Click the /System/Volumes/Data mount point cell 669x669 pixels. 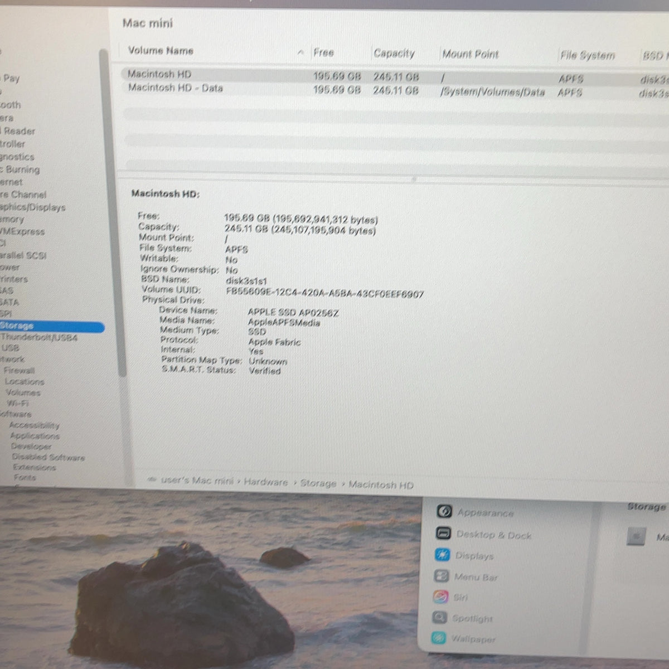[492, 92]
